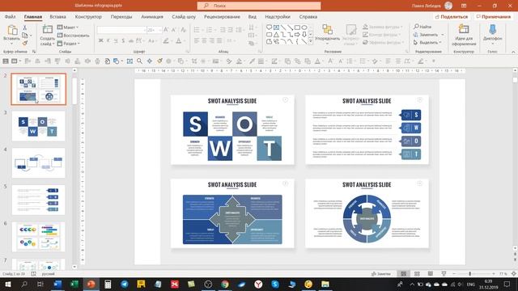Open text highlight color picker
The width and height of the screenshot is (518, 291).
click(x=167, y=40)
